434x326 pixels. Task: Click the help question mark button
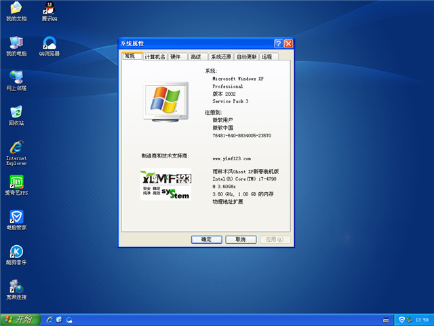click(279, 43)
